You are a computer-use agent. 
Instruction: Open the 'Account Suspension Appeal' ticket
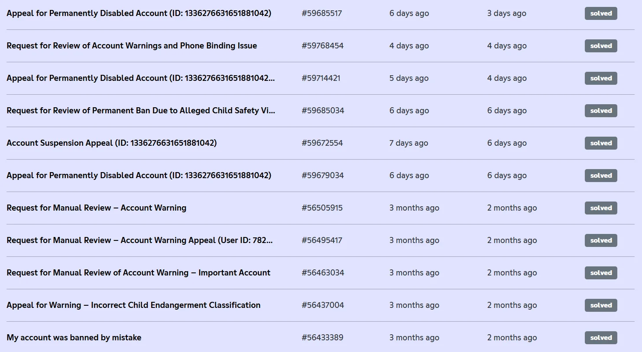point(111,143)
